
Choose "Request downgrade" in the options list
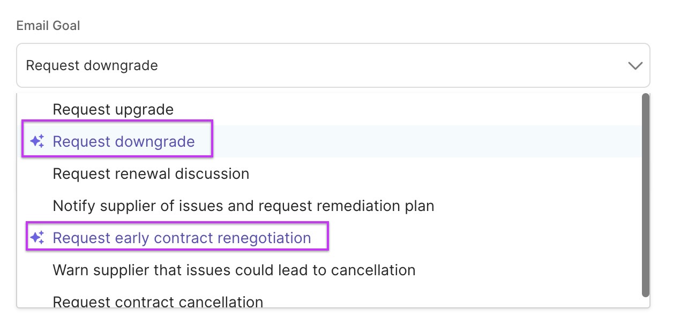(x=124, y=142)
